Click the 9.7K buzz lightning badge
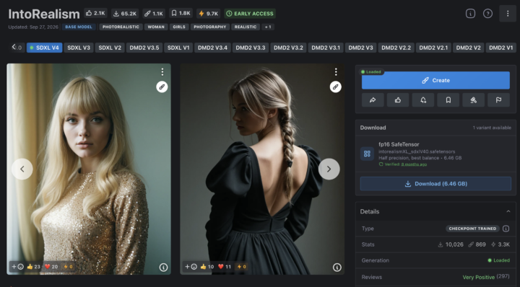520x287 pixels. tap(209, 14)
